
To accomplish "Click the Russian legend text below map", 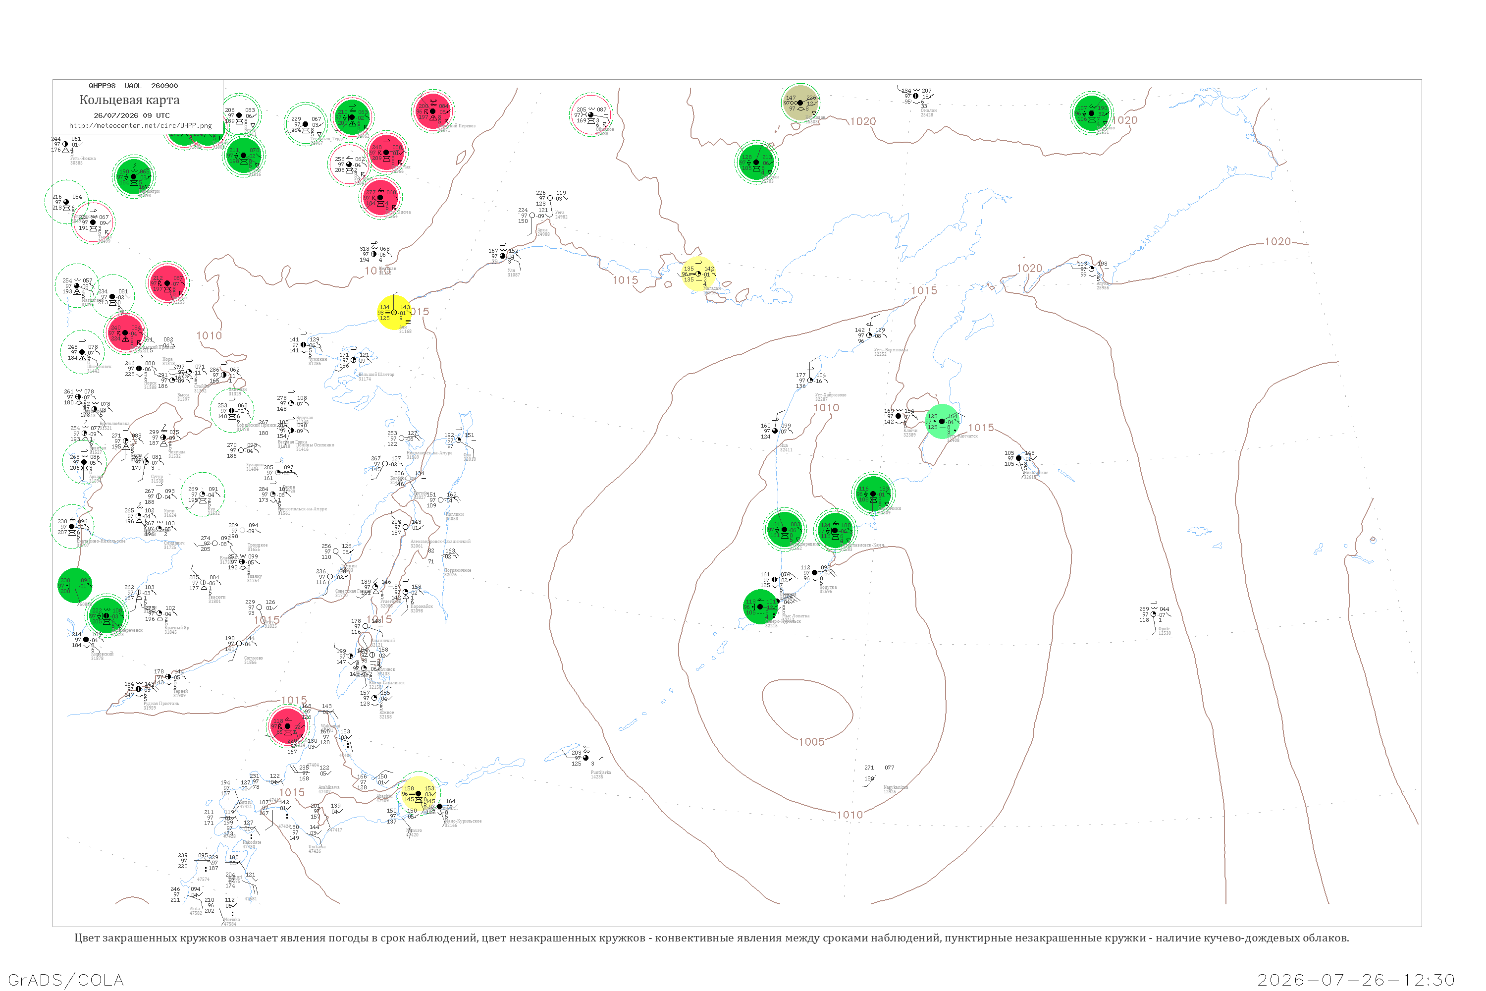I will tap(712, 938).
